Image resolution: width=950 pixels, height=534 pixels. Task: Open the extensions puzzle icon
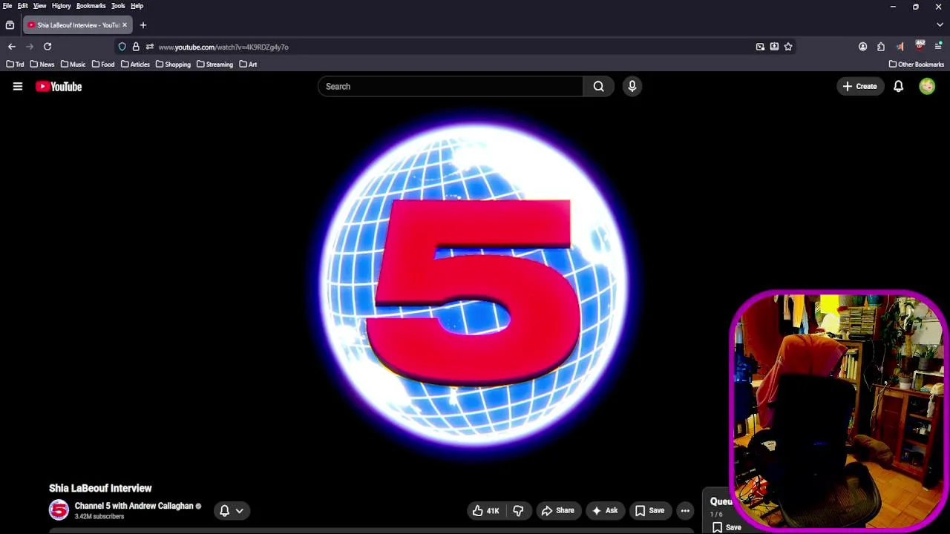coord(881,47)
